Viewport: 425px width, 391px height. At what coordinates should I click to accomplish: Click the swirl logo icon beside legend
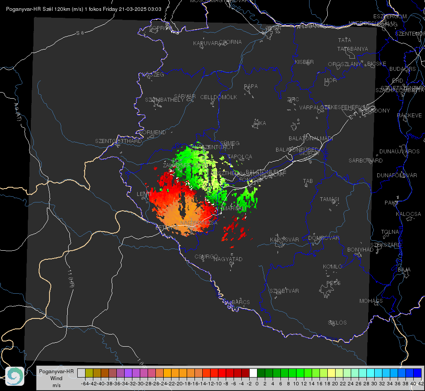point(15,376)
